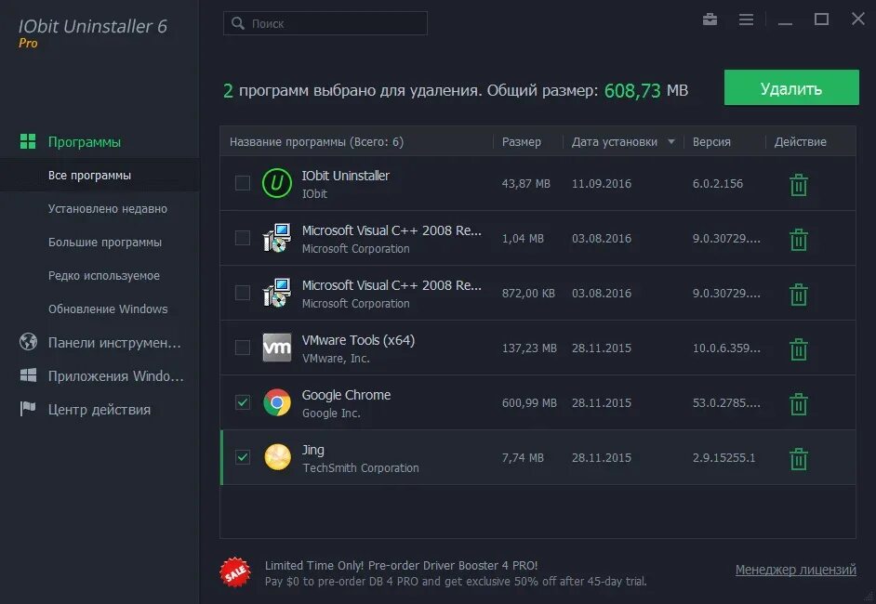The width and height of the screenshot is (876, 604).
Task: Click the IObit Uninstaller program icon
Action: 276,183
